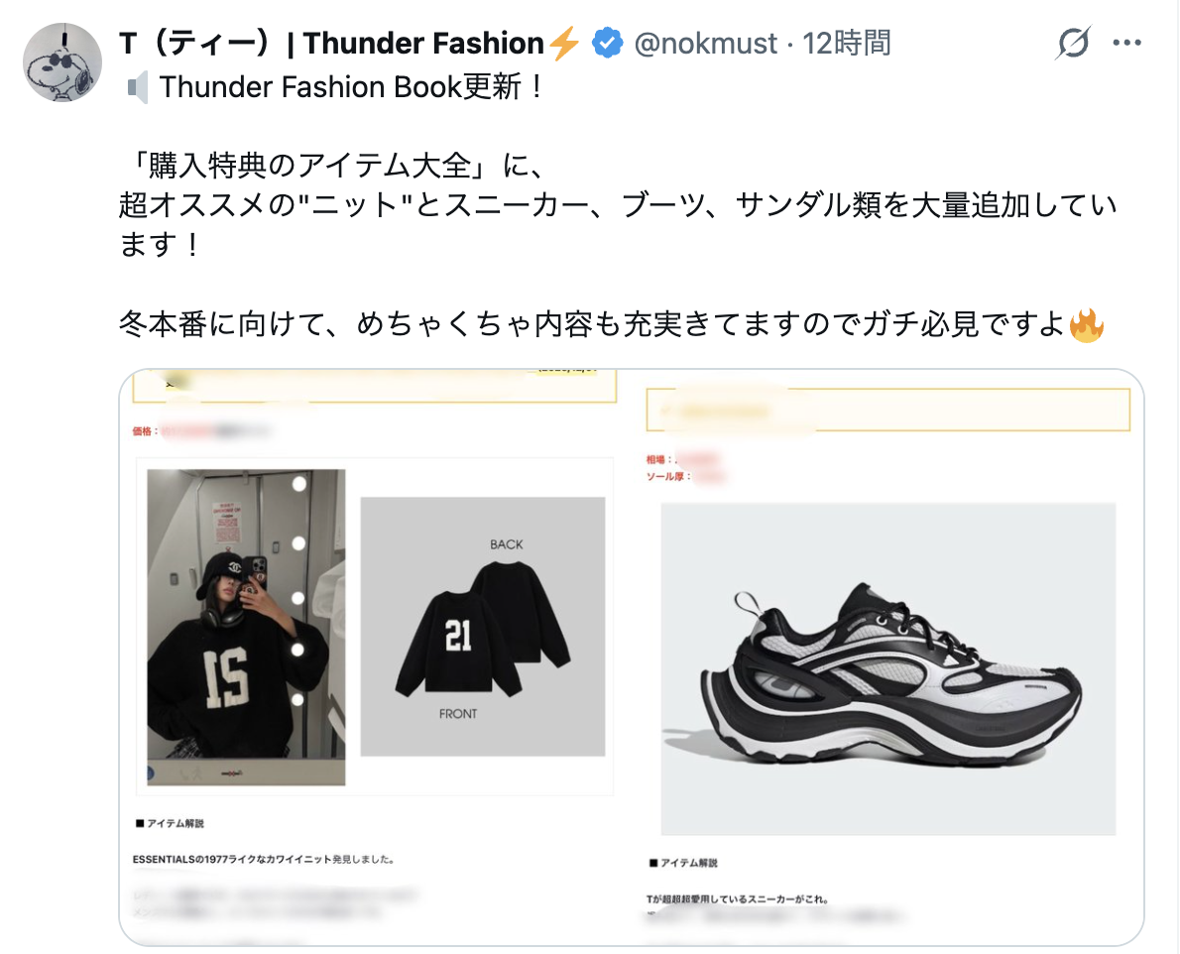Image resolution: width=1180 pixels, height=954 pixels.
Task: Open the mirror selfie knit sweater photo
Action: (x=246, y=627)
